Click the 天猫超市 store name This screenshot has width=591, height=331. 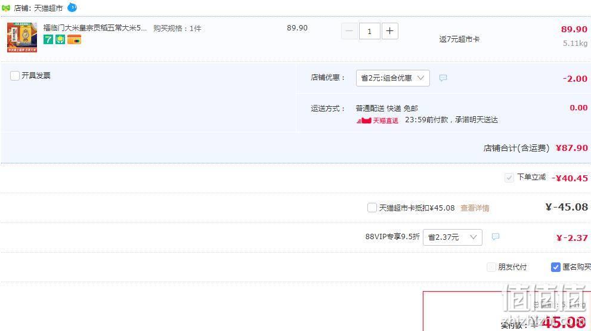tap(49, 8)
